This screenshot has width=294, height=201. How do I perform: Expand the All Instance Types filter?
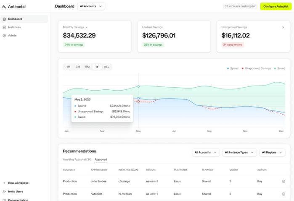click(239, 152)
